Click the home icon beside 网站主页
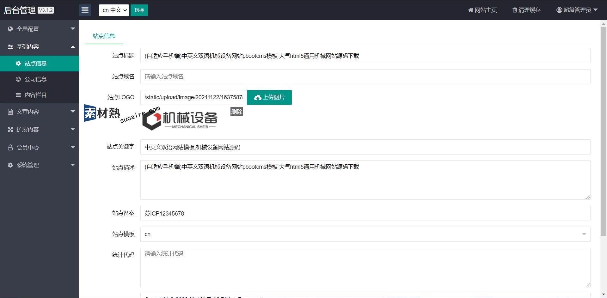The width and height of the screenshot is (607, 298). coord(470,10)
